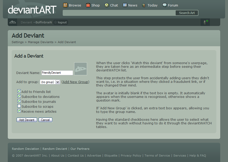This screenshot has height=162, width=228.
Task: Open BoffinbraiN user profile link
Action: 44,22
